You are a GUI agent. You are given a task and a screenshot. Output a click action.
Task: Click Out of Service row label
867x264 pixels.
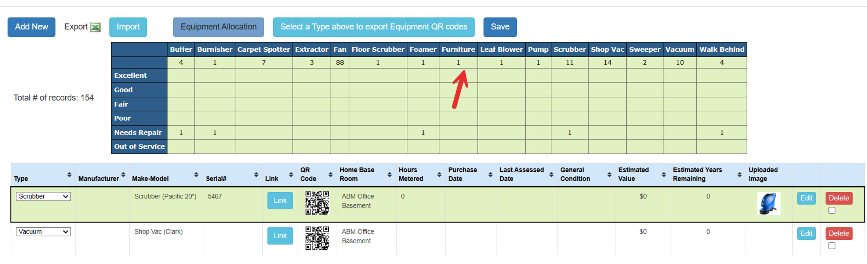coord(139,147)
